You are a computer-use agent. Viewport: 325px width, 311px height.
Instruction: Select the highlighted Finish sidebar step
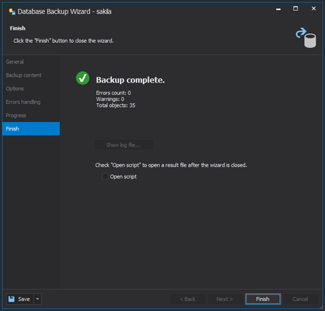(x=31, y=129)
